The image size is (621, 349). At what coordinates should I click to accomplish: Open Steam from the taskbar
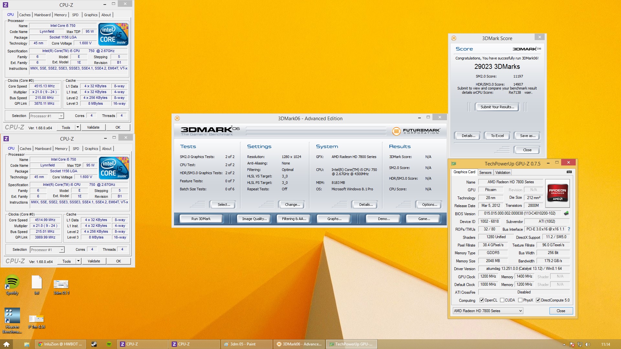pos(94,344)
